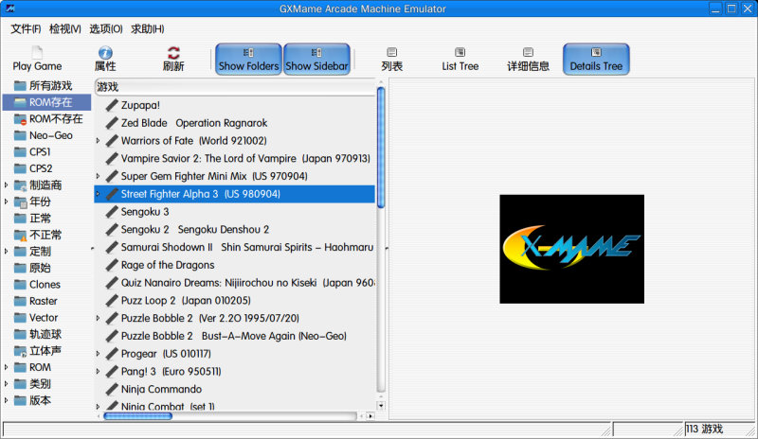The height and width of the screenshot is (439, 758).
Task: Select the Vector folder icon
Action: [20, 318]
